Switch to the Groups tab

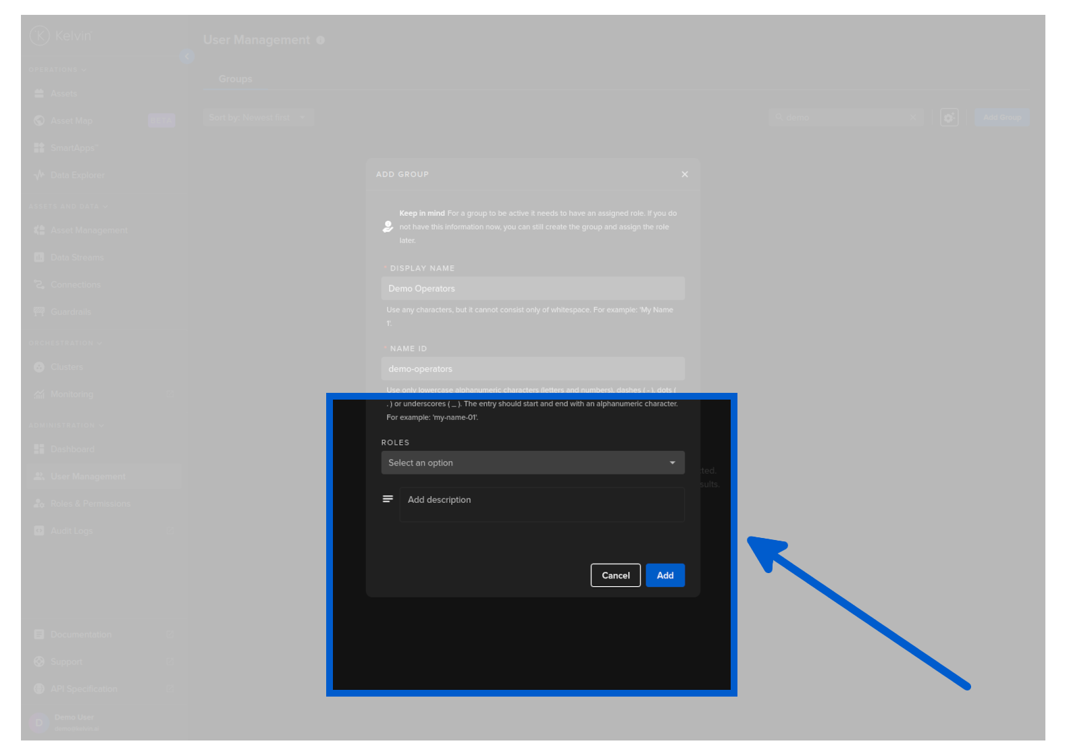(x=235, y=79)
